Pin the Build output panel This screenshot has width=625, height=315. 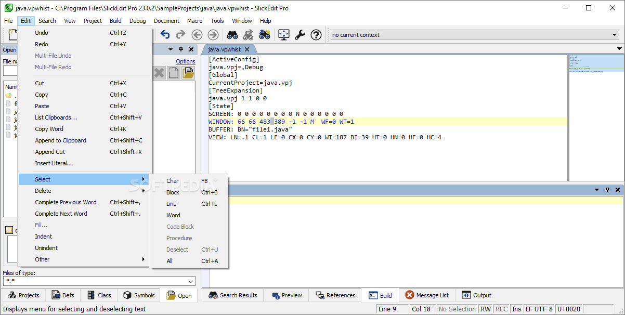pyautogui.click(x=607, y=190)
